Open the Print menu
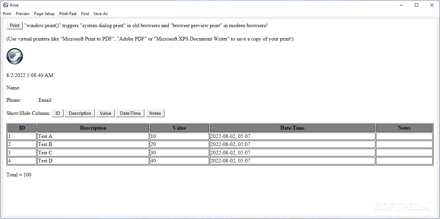Image resolution: width=440 pixels, height=219 pixels. click(x=7, y=14)
